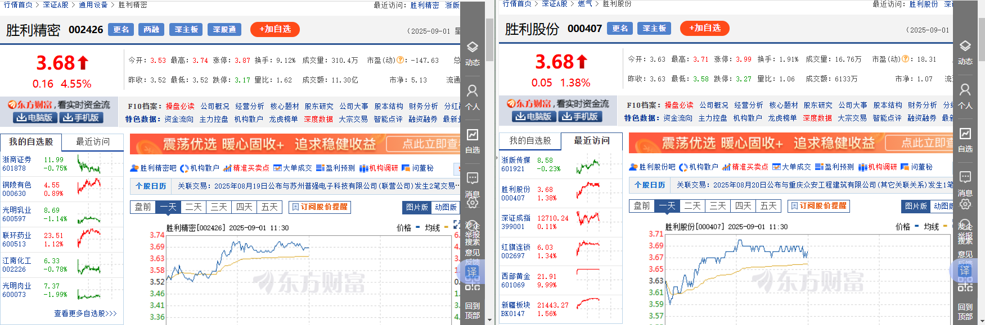Viewport: 985px width, 325px height.
Task: Select 二天 chart range in left window
Action: tap(194, 207)
